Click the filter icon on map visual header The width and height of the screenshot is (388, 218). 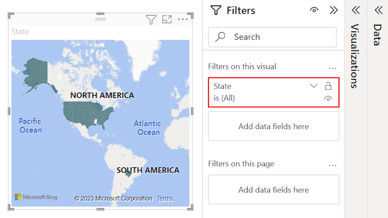point(151,19)
